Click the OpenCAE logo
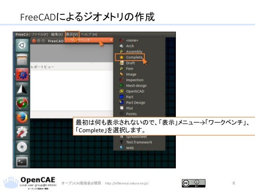 tap(30, 183)
